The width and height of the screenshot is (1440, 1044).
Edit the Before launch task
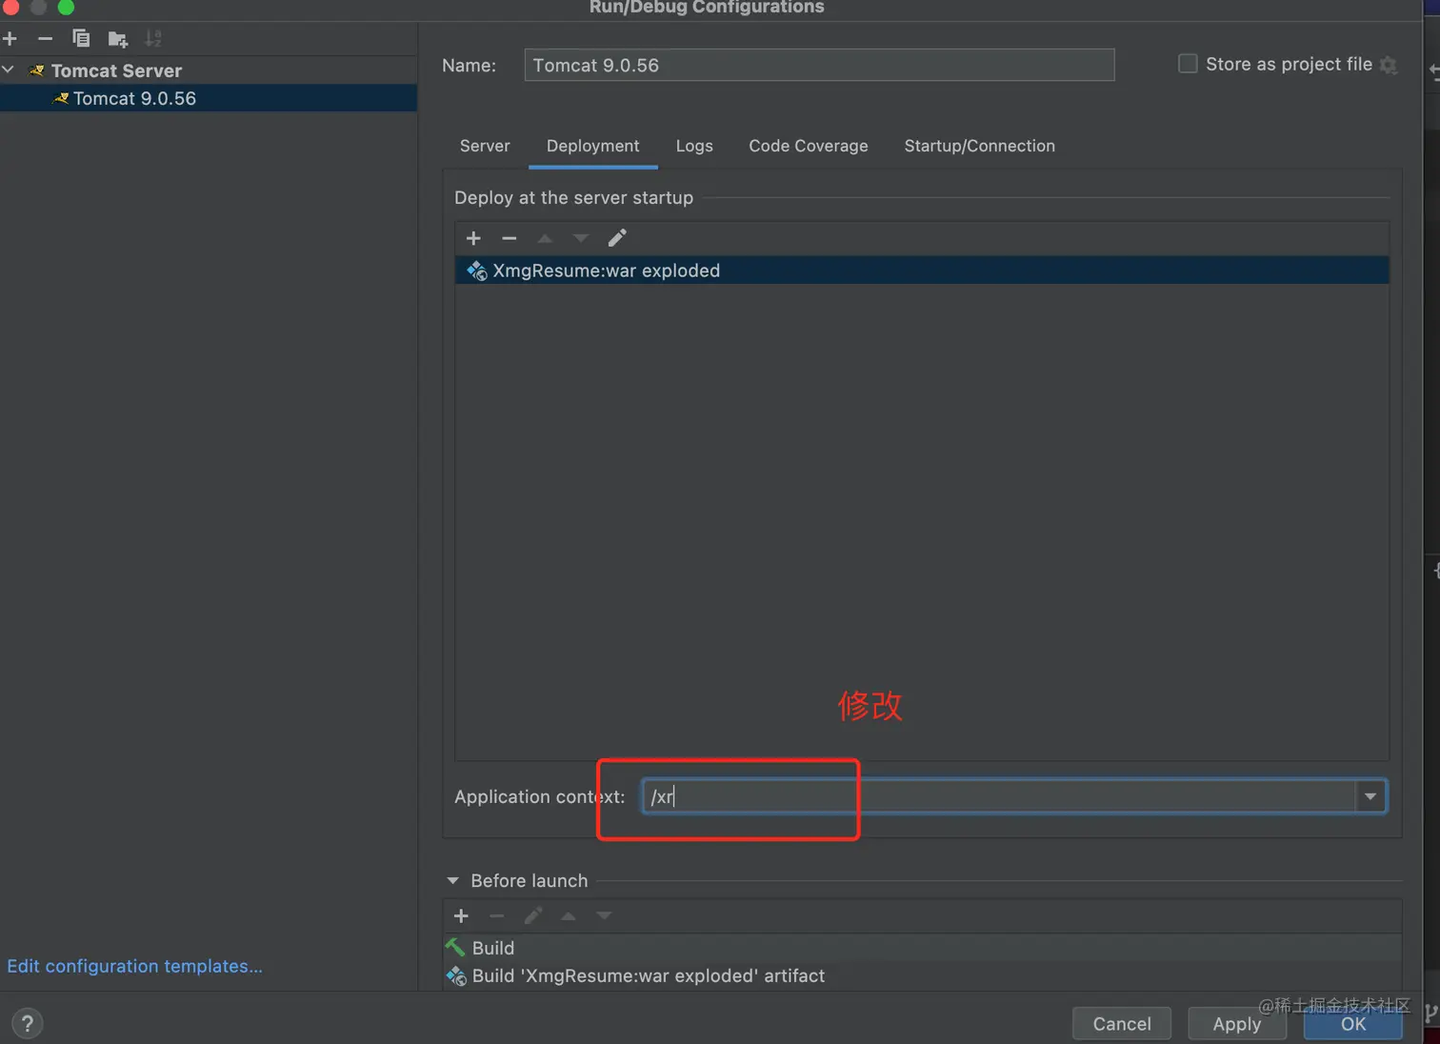click(x=533, y=916)
